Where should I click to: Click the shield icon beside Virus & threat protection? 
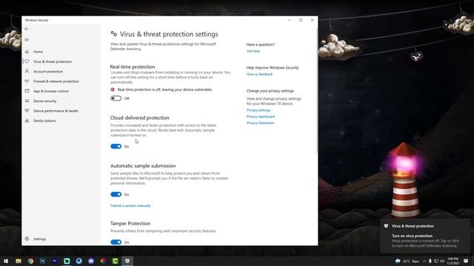point(27,61)
